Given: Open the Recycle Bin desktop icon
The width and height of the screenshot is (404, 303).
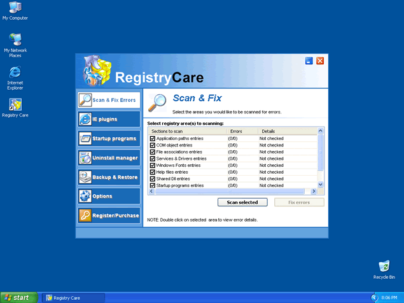Looking at the screenshot, I should pos(384,266).
